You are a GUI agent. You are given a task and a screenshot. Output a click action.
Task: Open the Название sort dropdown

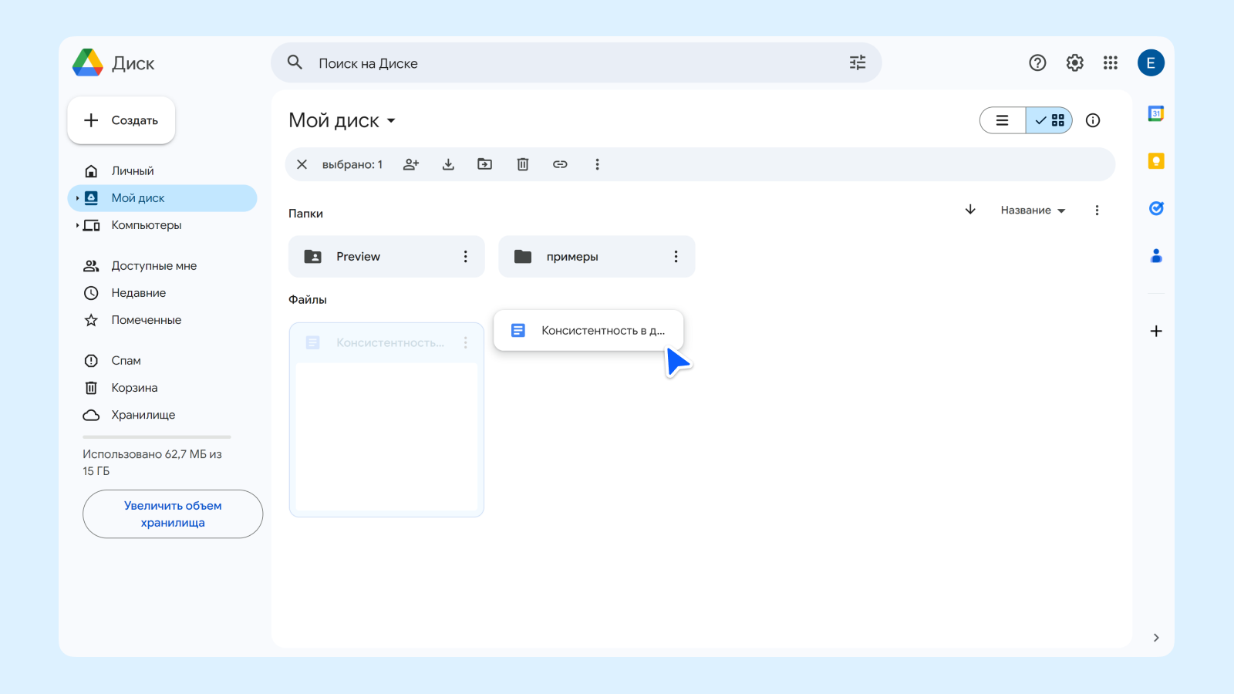click(1033, 209)
